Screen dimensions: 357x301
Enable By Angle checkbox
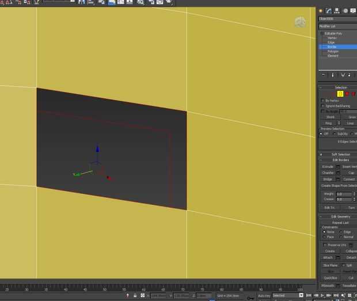(322, 111)
